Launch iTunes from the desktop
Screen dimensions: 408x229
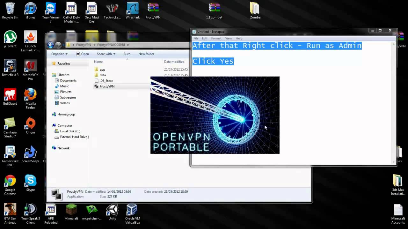(x=31, y=10)
